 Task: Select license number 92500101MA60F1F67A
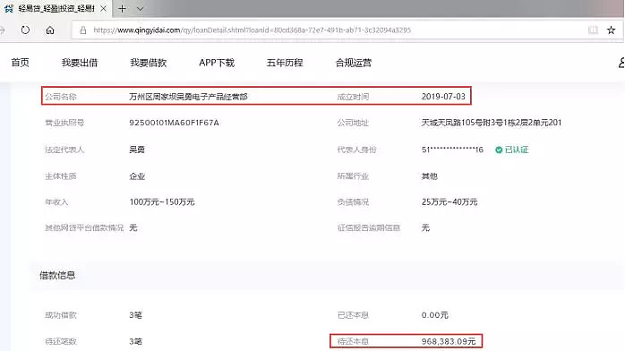click(174, 123)
